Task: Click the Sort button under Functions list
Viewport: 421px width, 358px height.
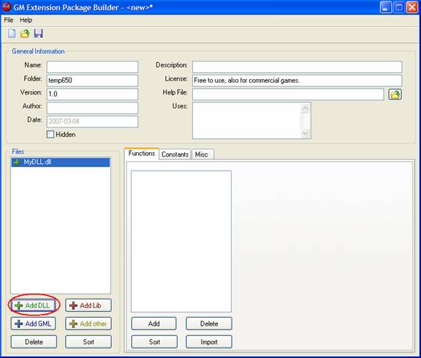Action: click(154, 342)
